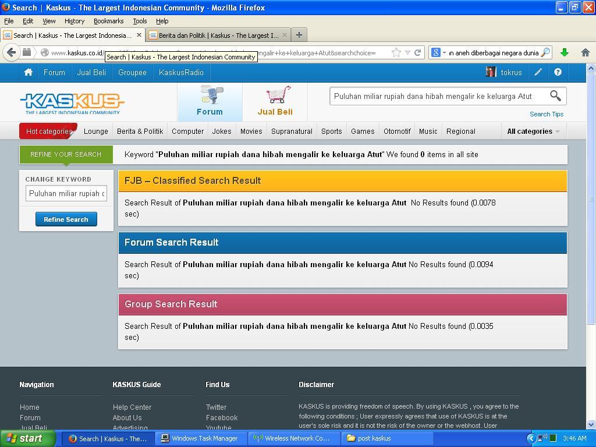Viewport: 596px width, 447px height.
Task: Switch to Windows Task Manager in taskbar
Action: pos(201,438)
